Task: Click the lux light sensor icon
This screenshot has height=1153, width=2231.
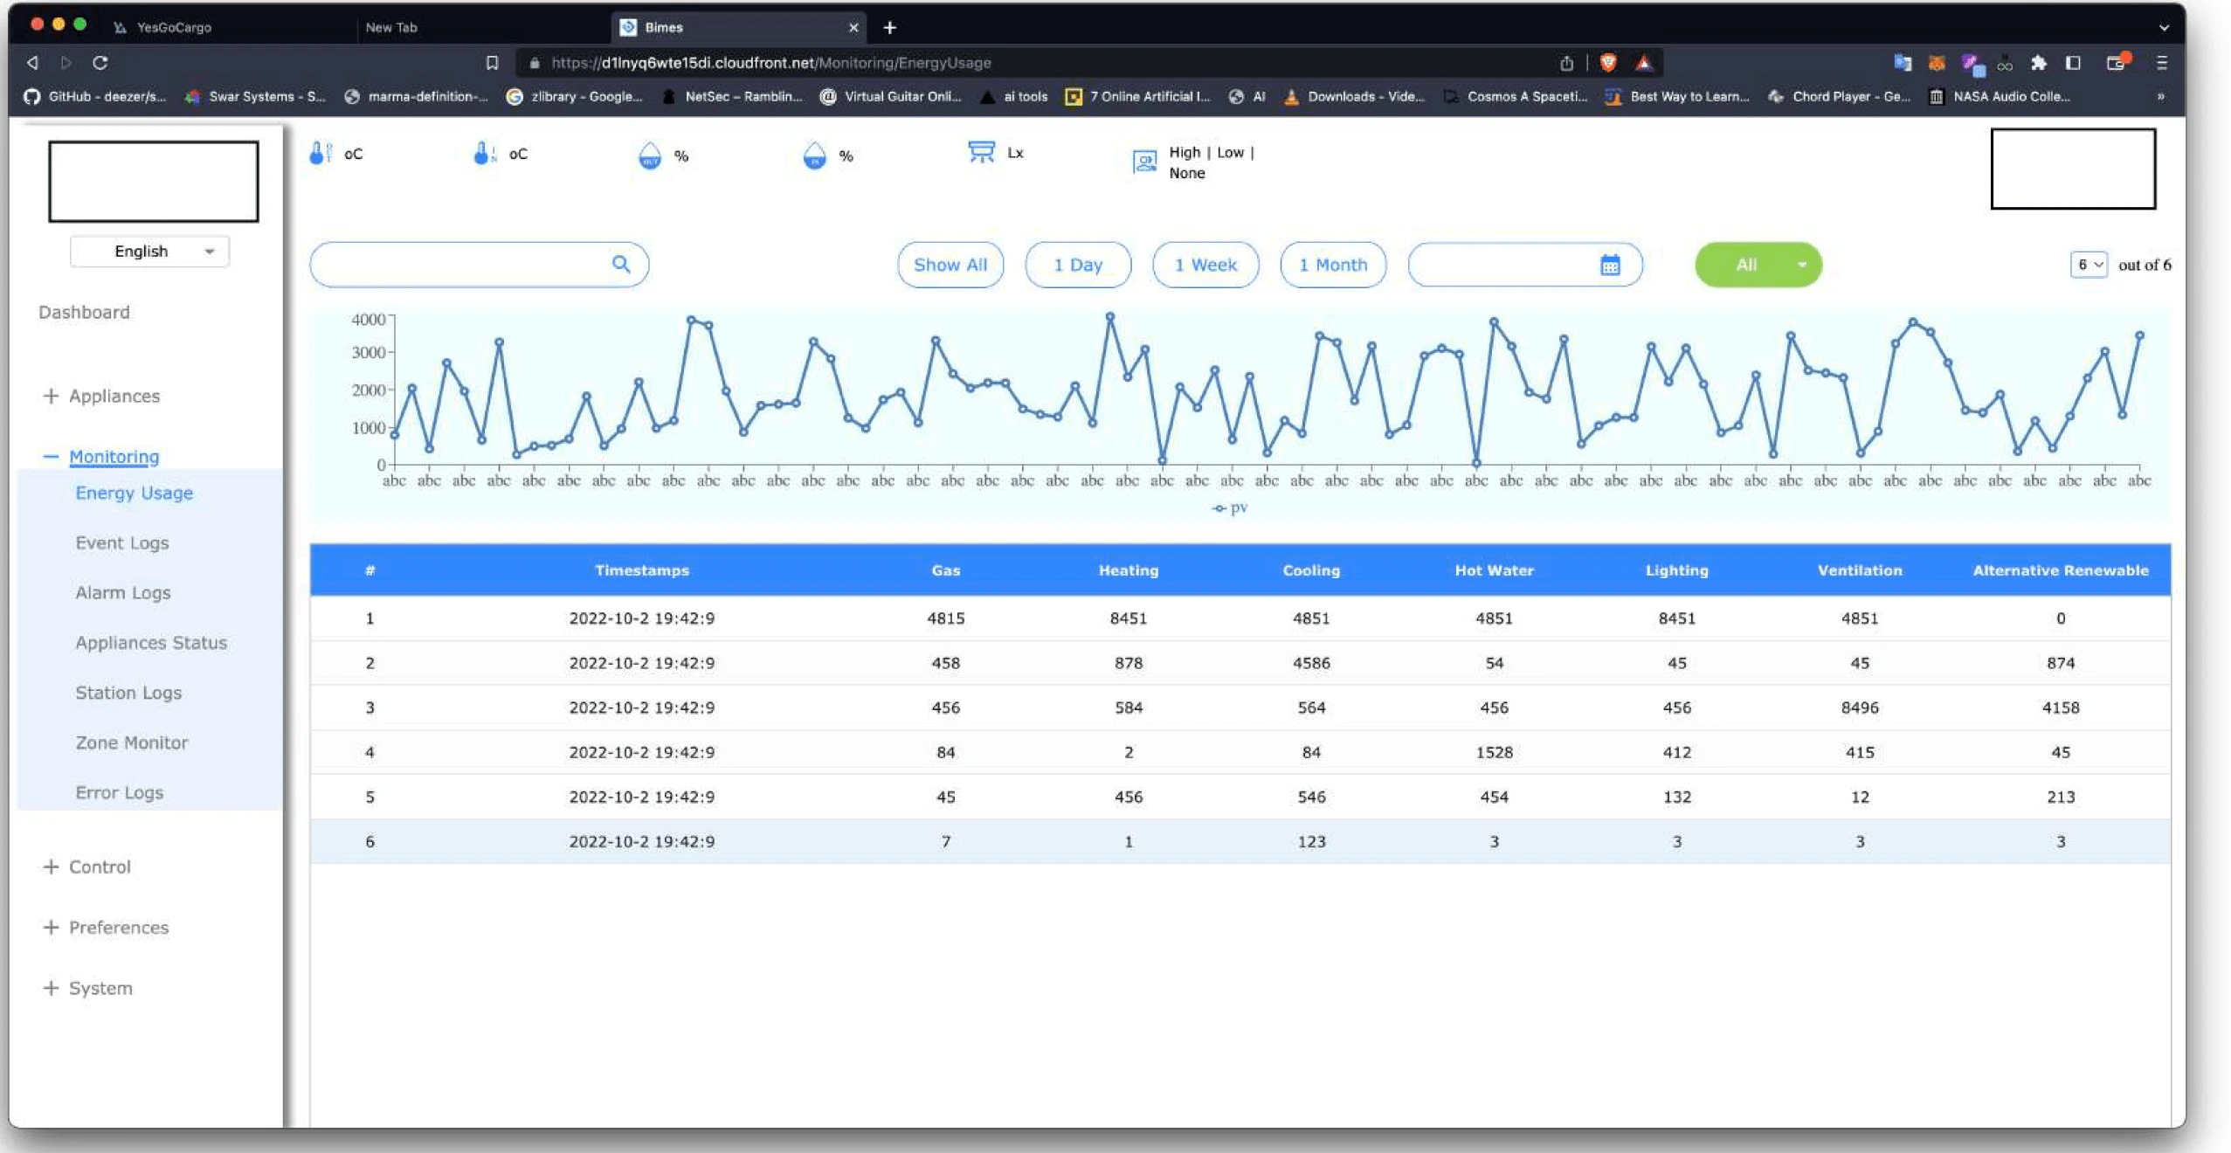Action: pos(981,152)
